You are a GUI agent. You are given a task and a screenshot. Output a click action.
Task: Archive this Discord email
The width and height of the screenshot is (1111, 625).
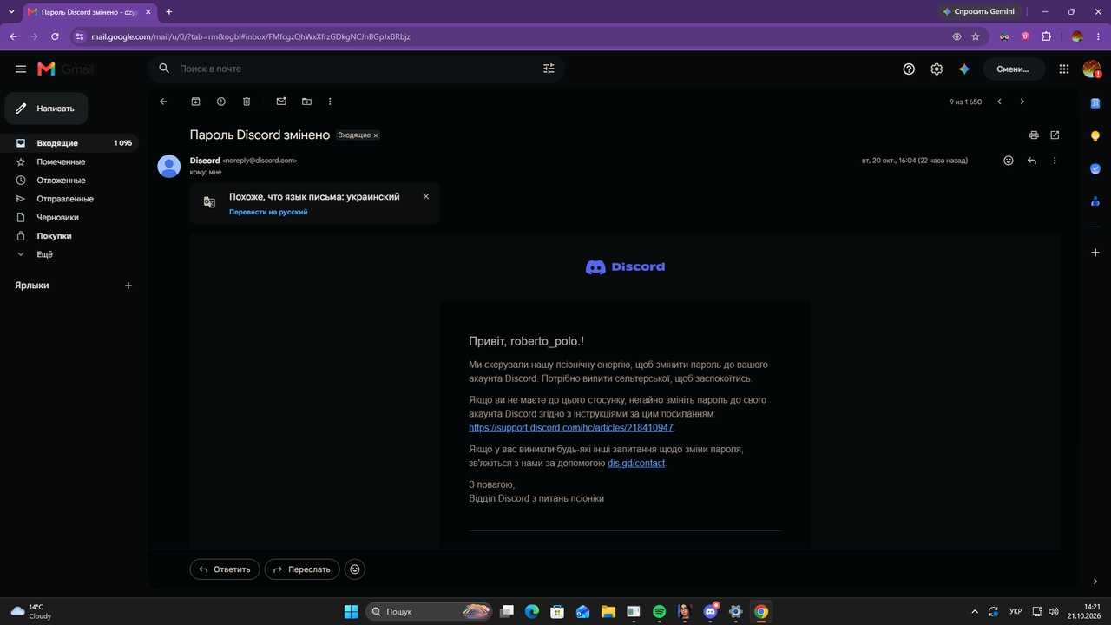pos(196,102)
